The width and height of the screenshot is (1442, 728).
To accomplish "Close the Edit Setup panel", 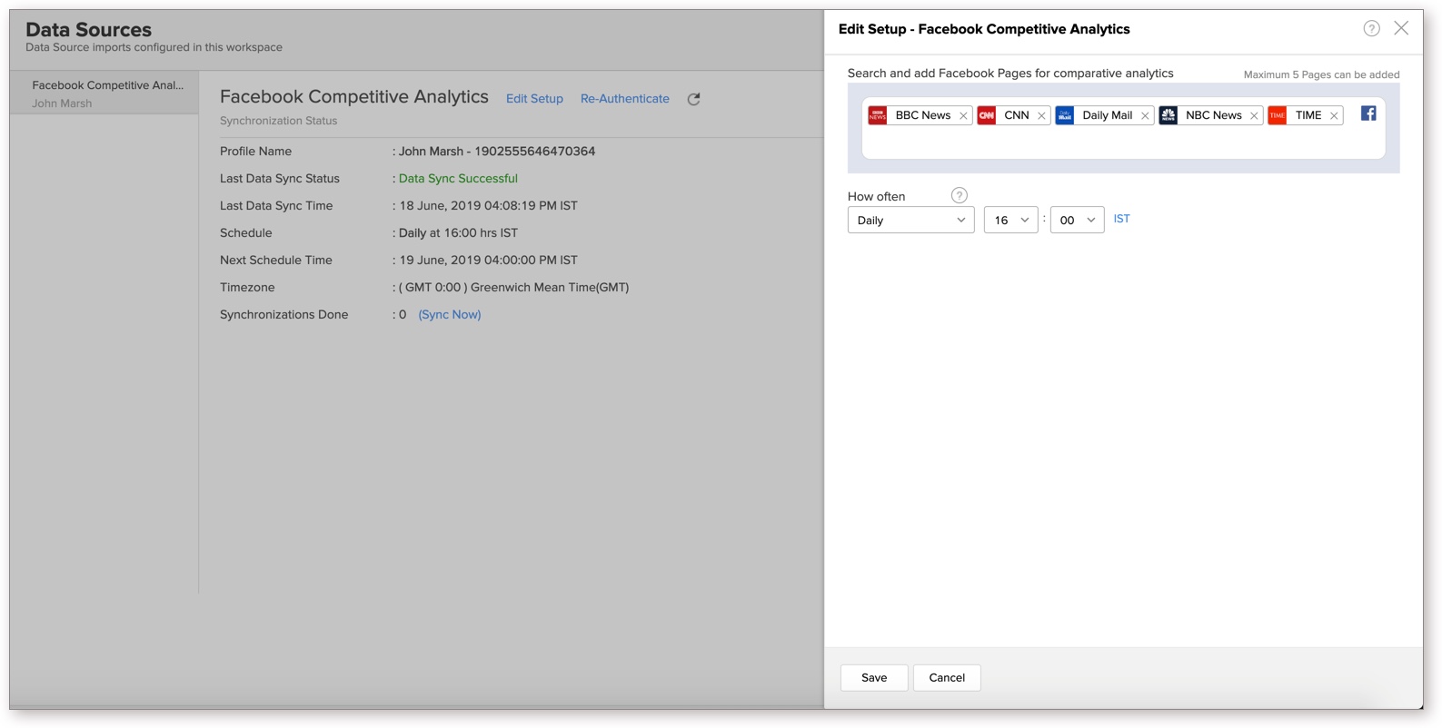I will (1401, 28).
